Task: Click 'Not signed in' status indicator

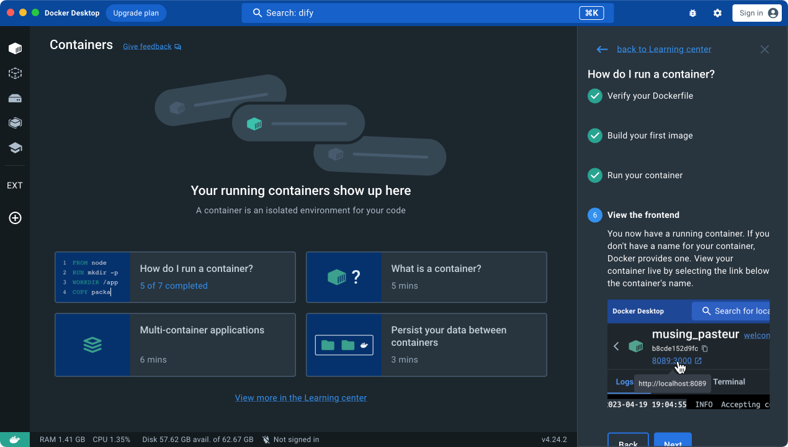Action: (290, 440)
